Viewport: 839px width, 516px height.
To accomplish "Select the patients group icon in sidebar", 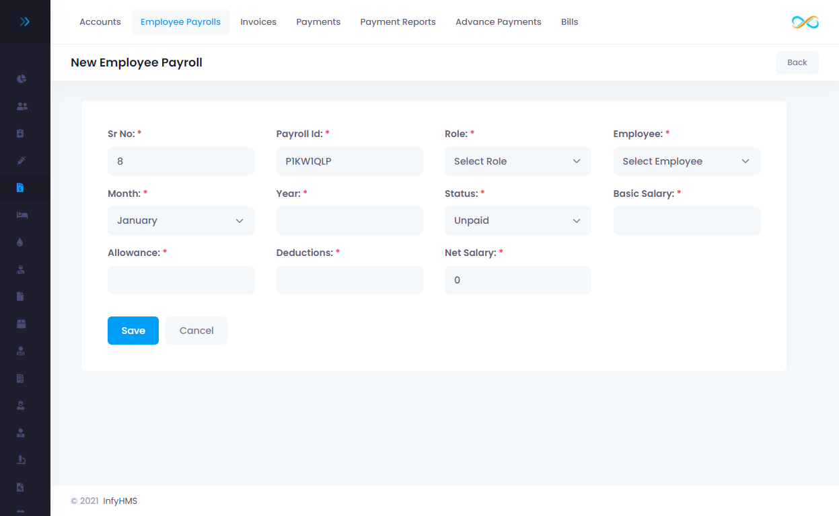I will (x=21, y=105).
